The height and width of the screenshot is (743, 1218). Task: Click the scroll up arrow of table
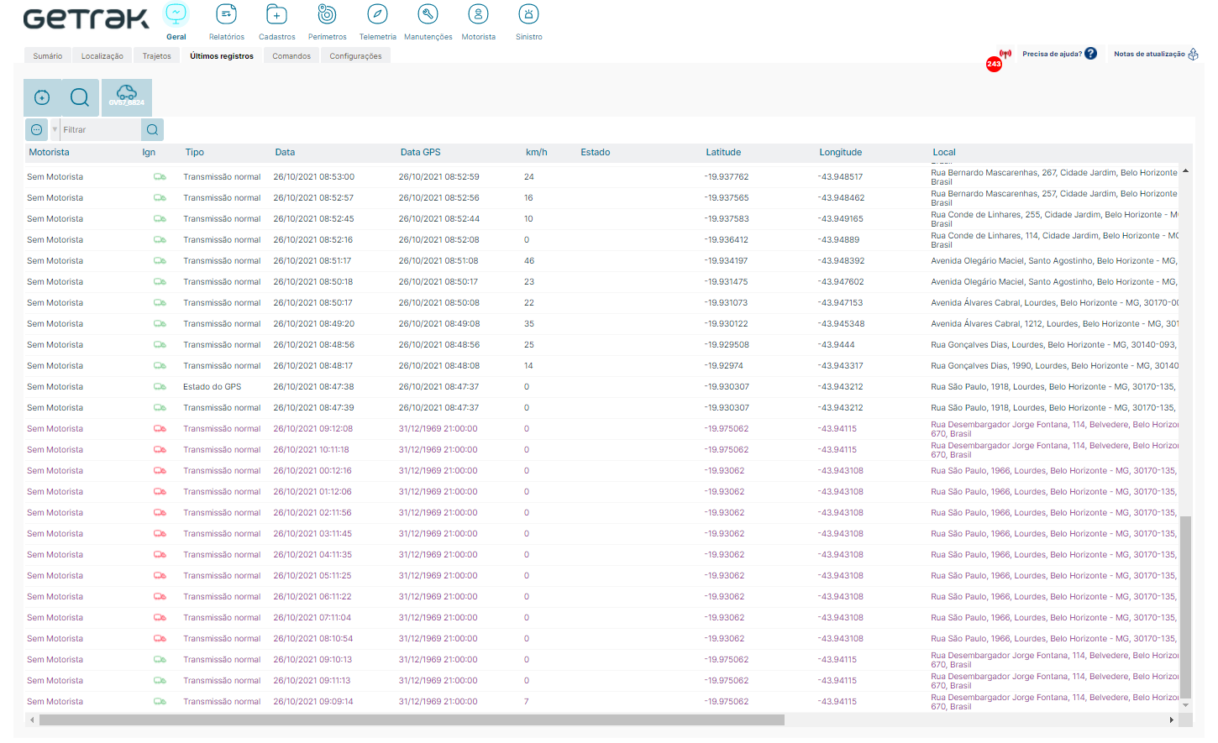pyautogui.click(x=1185, y=170)
